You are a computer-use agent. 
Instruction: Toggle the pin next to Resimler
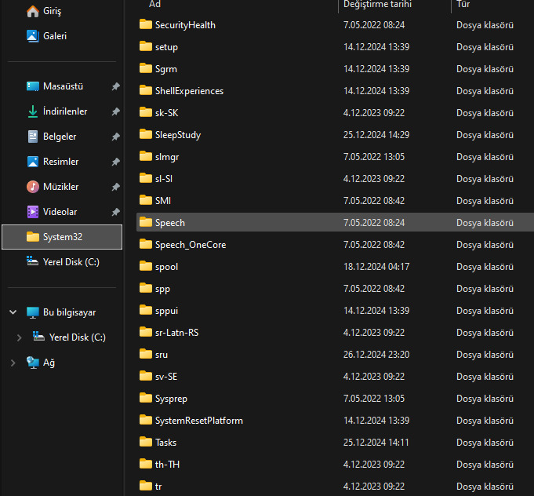coord(116,162)
